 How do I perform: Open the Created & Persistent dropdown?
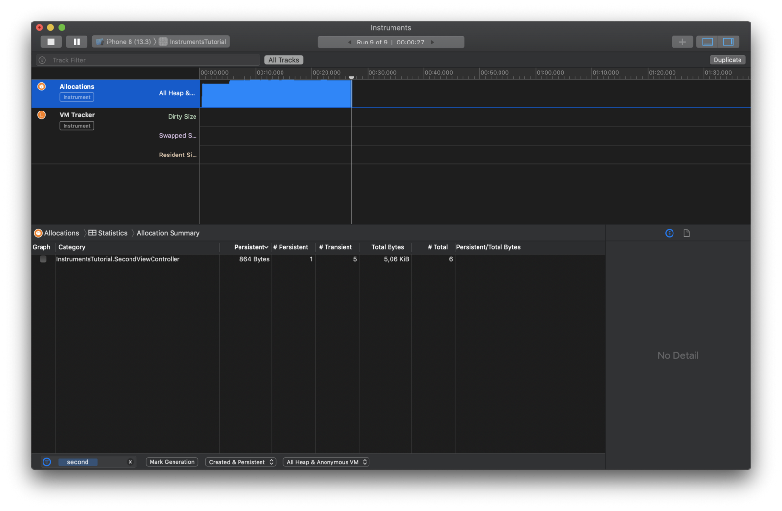point(240,462)
